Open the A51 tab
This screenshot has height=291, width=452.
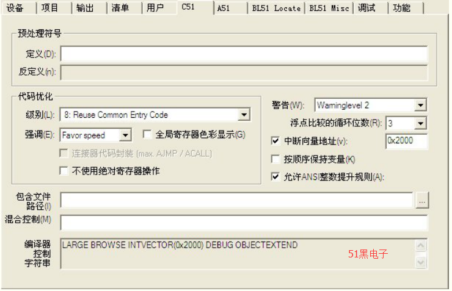[x=231, y=8]
